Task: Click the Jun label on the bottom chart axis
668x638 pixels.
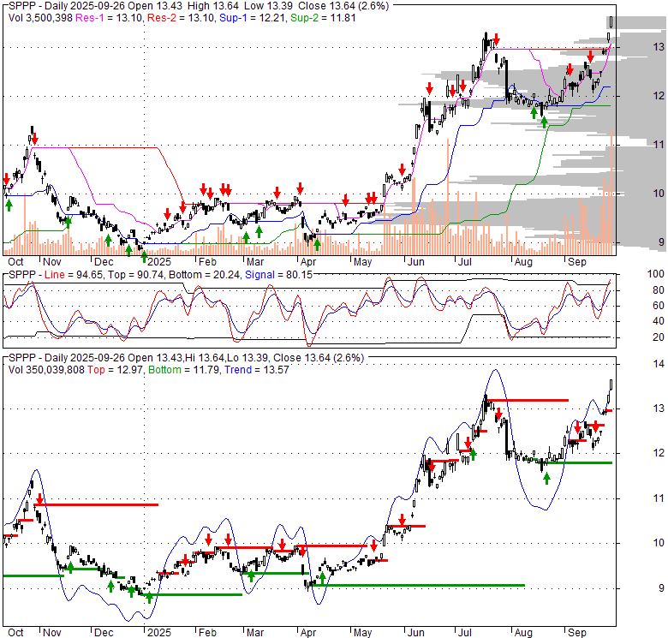Action: (416, 633)
